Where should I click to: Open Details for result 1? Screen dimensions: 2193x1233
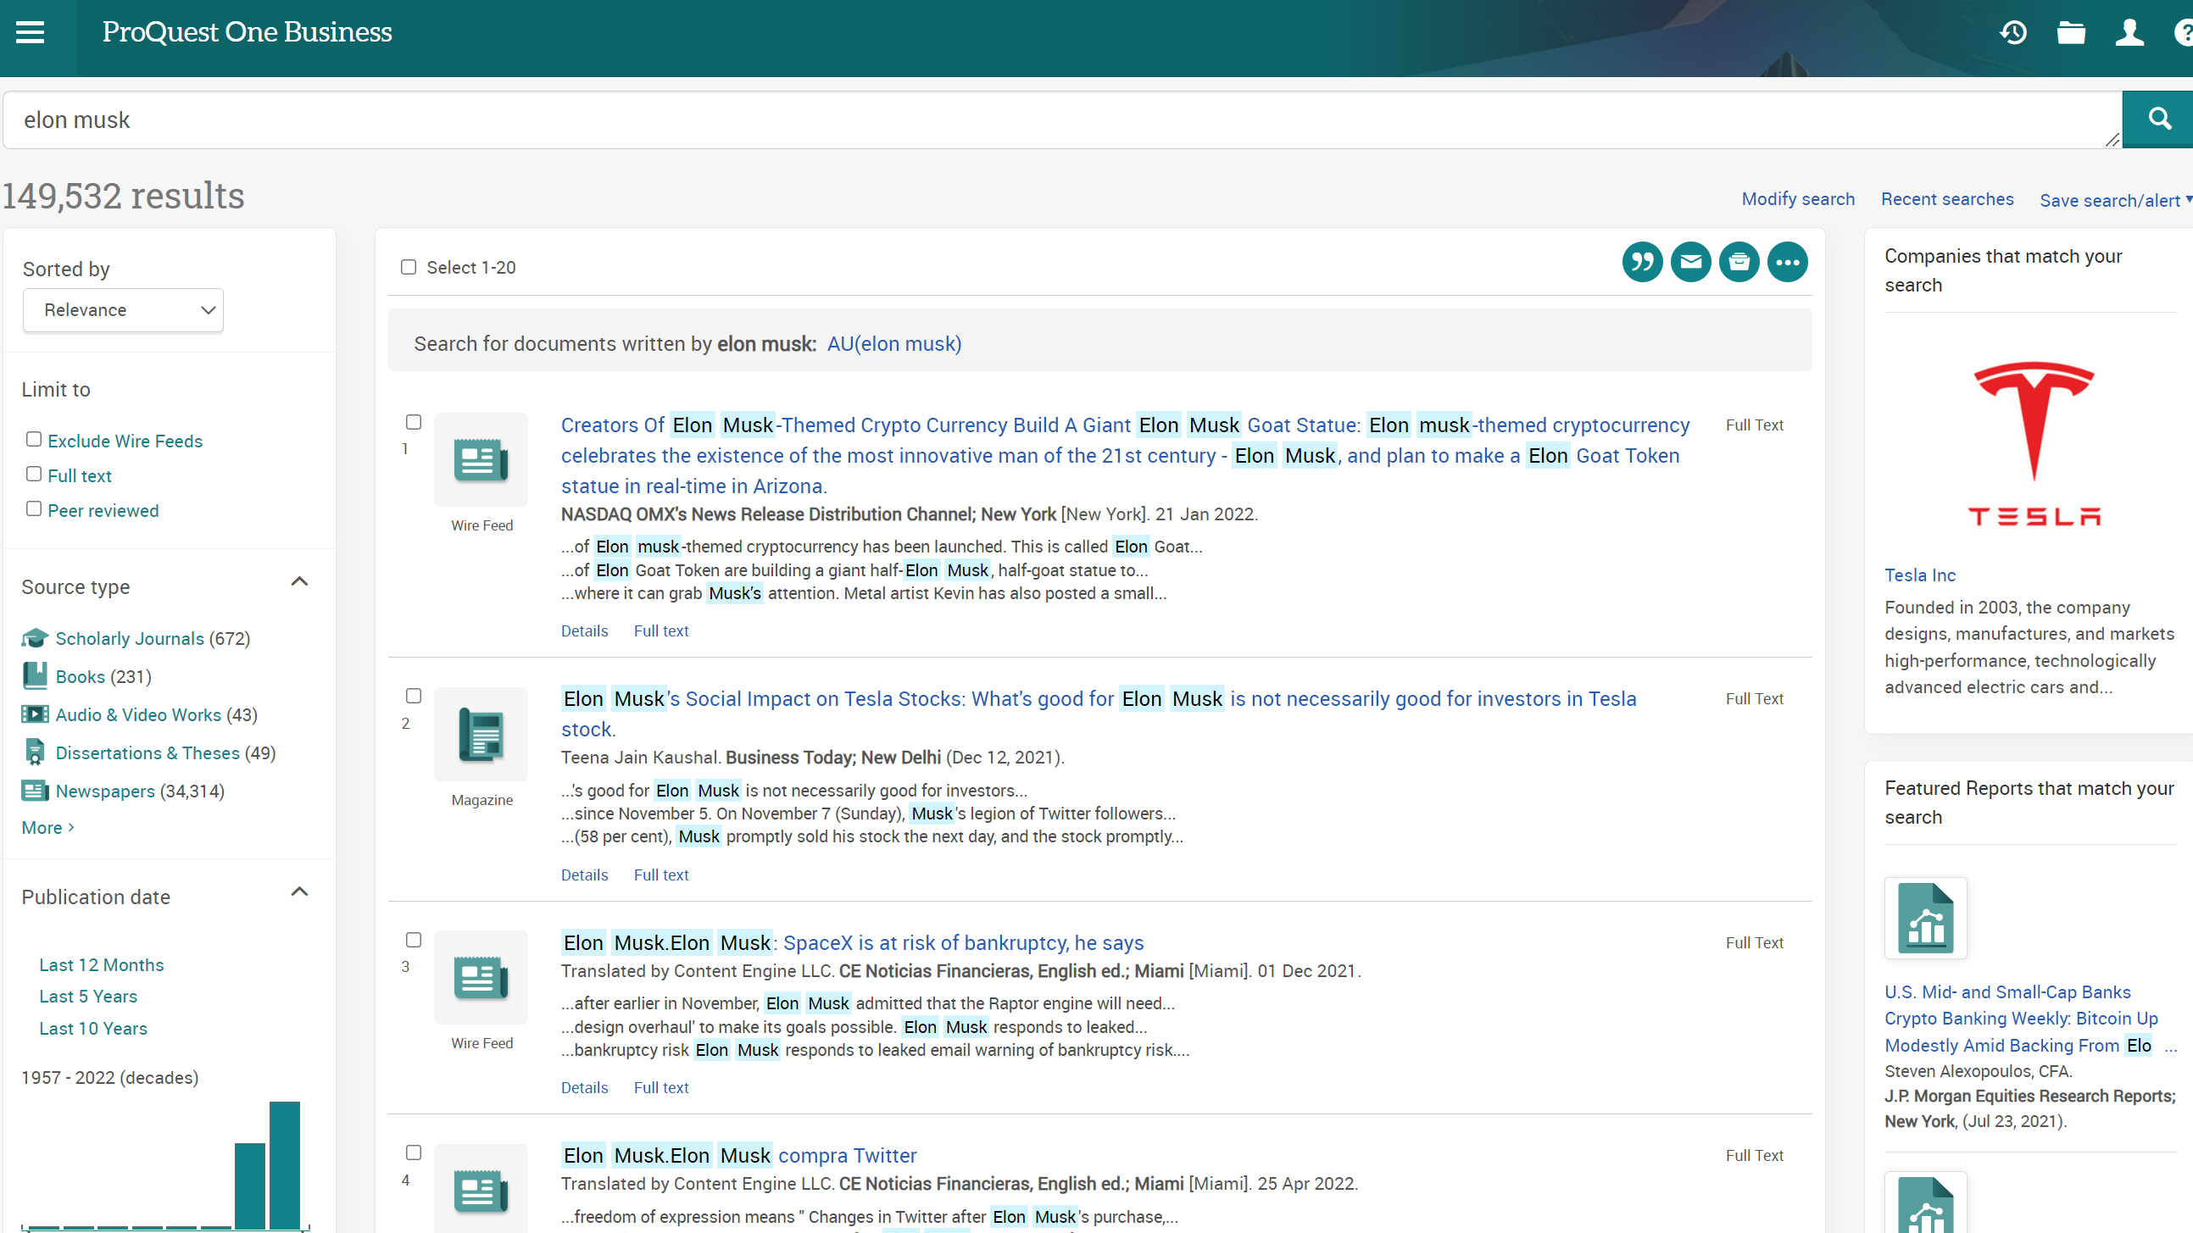coord(584,631)
